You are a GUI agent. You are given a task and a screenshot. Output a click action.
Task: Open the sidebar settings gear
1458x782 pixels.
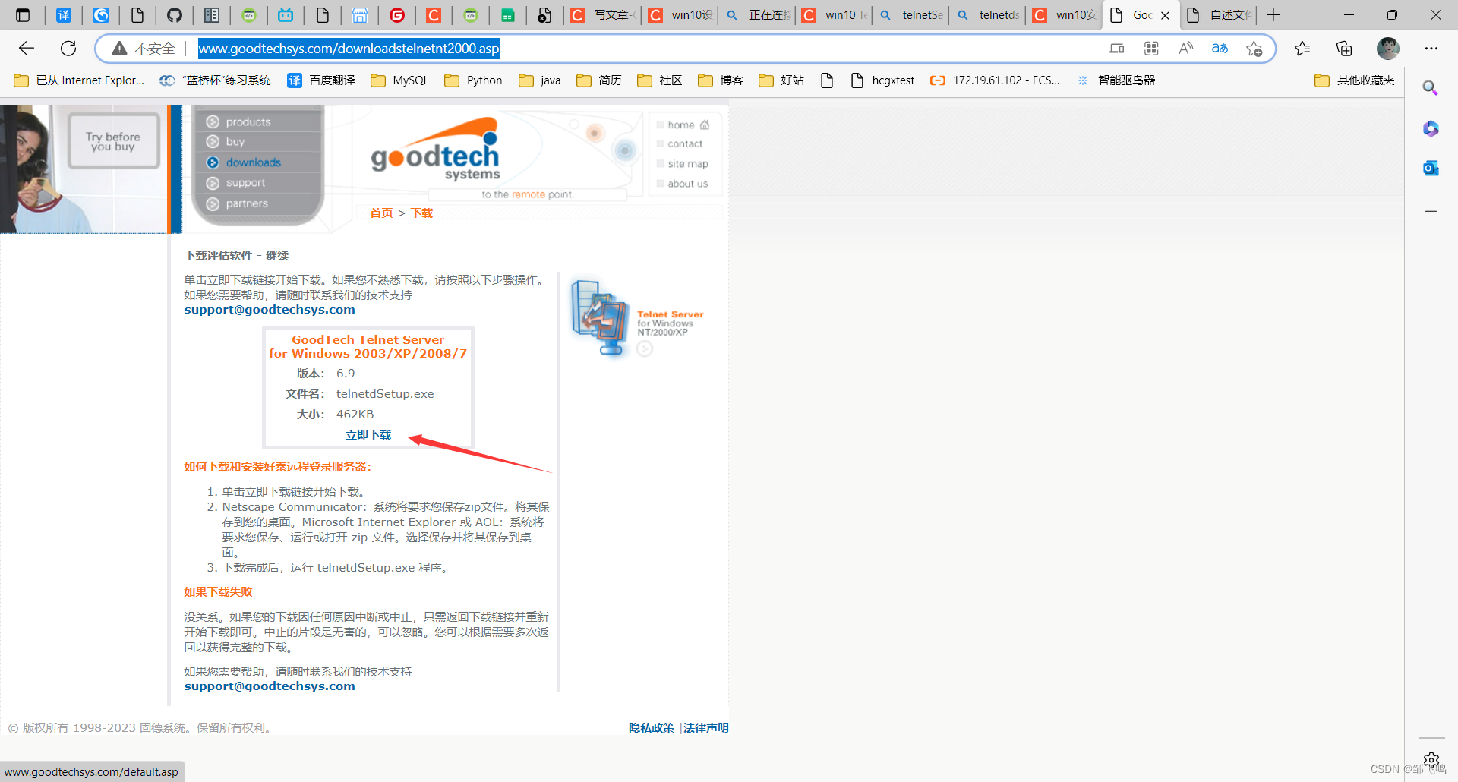(1431, 759)
